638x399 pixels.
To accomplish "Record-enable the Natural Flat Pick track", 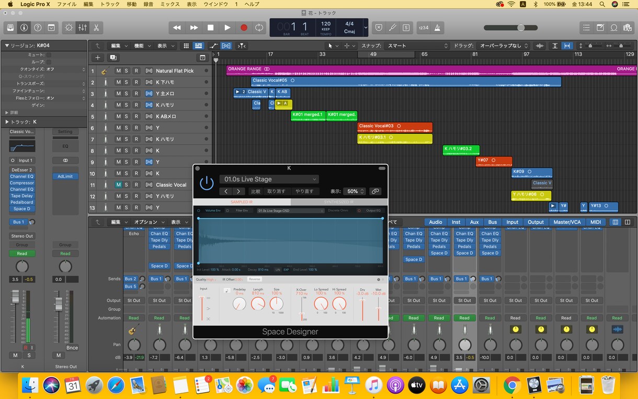I will click(136, 71).
